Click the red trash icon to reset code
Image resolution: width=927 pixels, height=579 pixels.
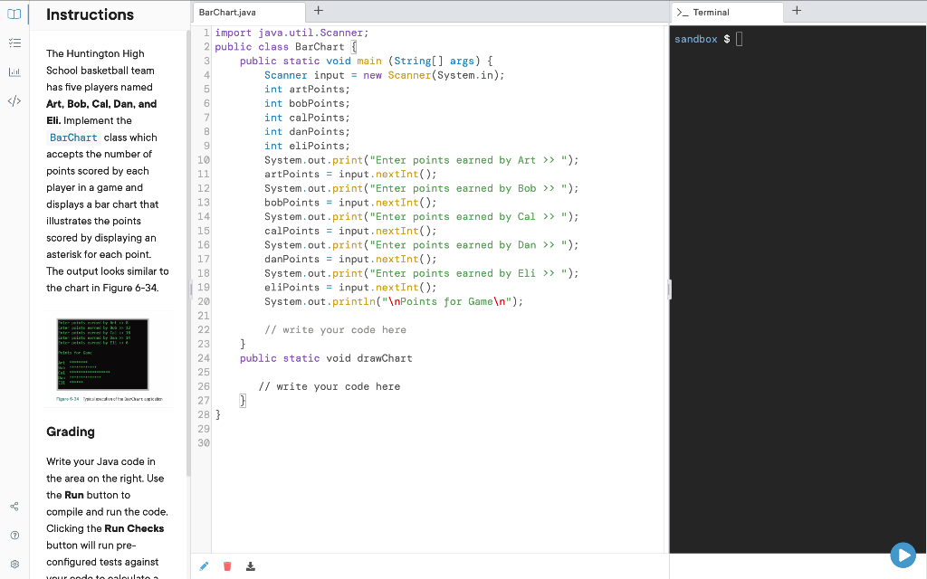[226, 565]
